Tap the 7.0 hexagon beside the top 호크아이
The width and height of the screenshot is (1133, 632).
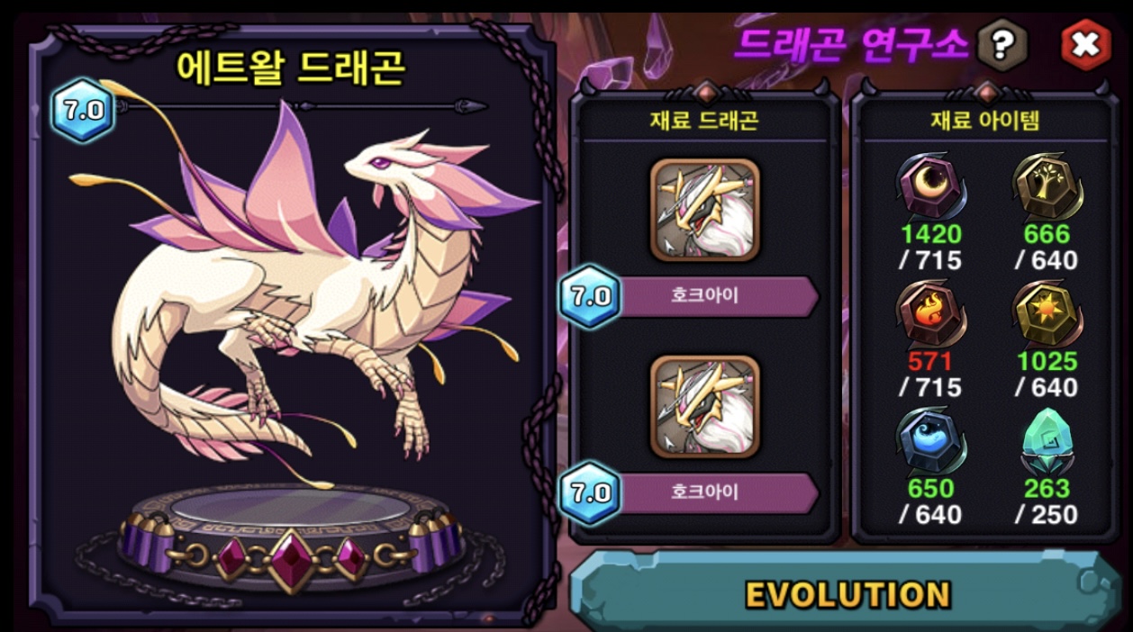click(x=590, y=296)
